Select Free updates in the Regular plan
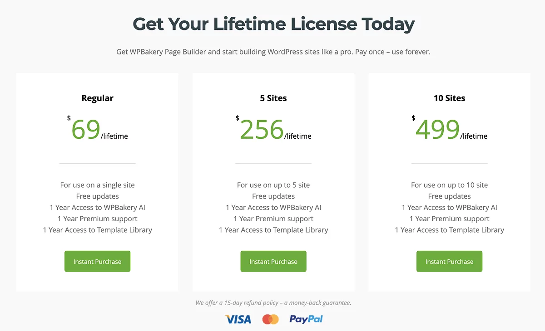 (x=97, y=196)
